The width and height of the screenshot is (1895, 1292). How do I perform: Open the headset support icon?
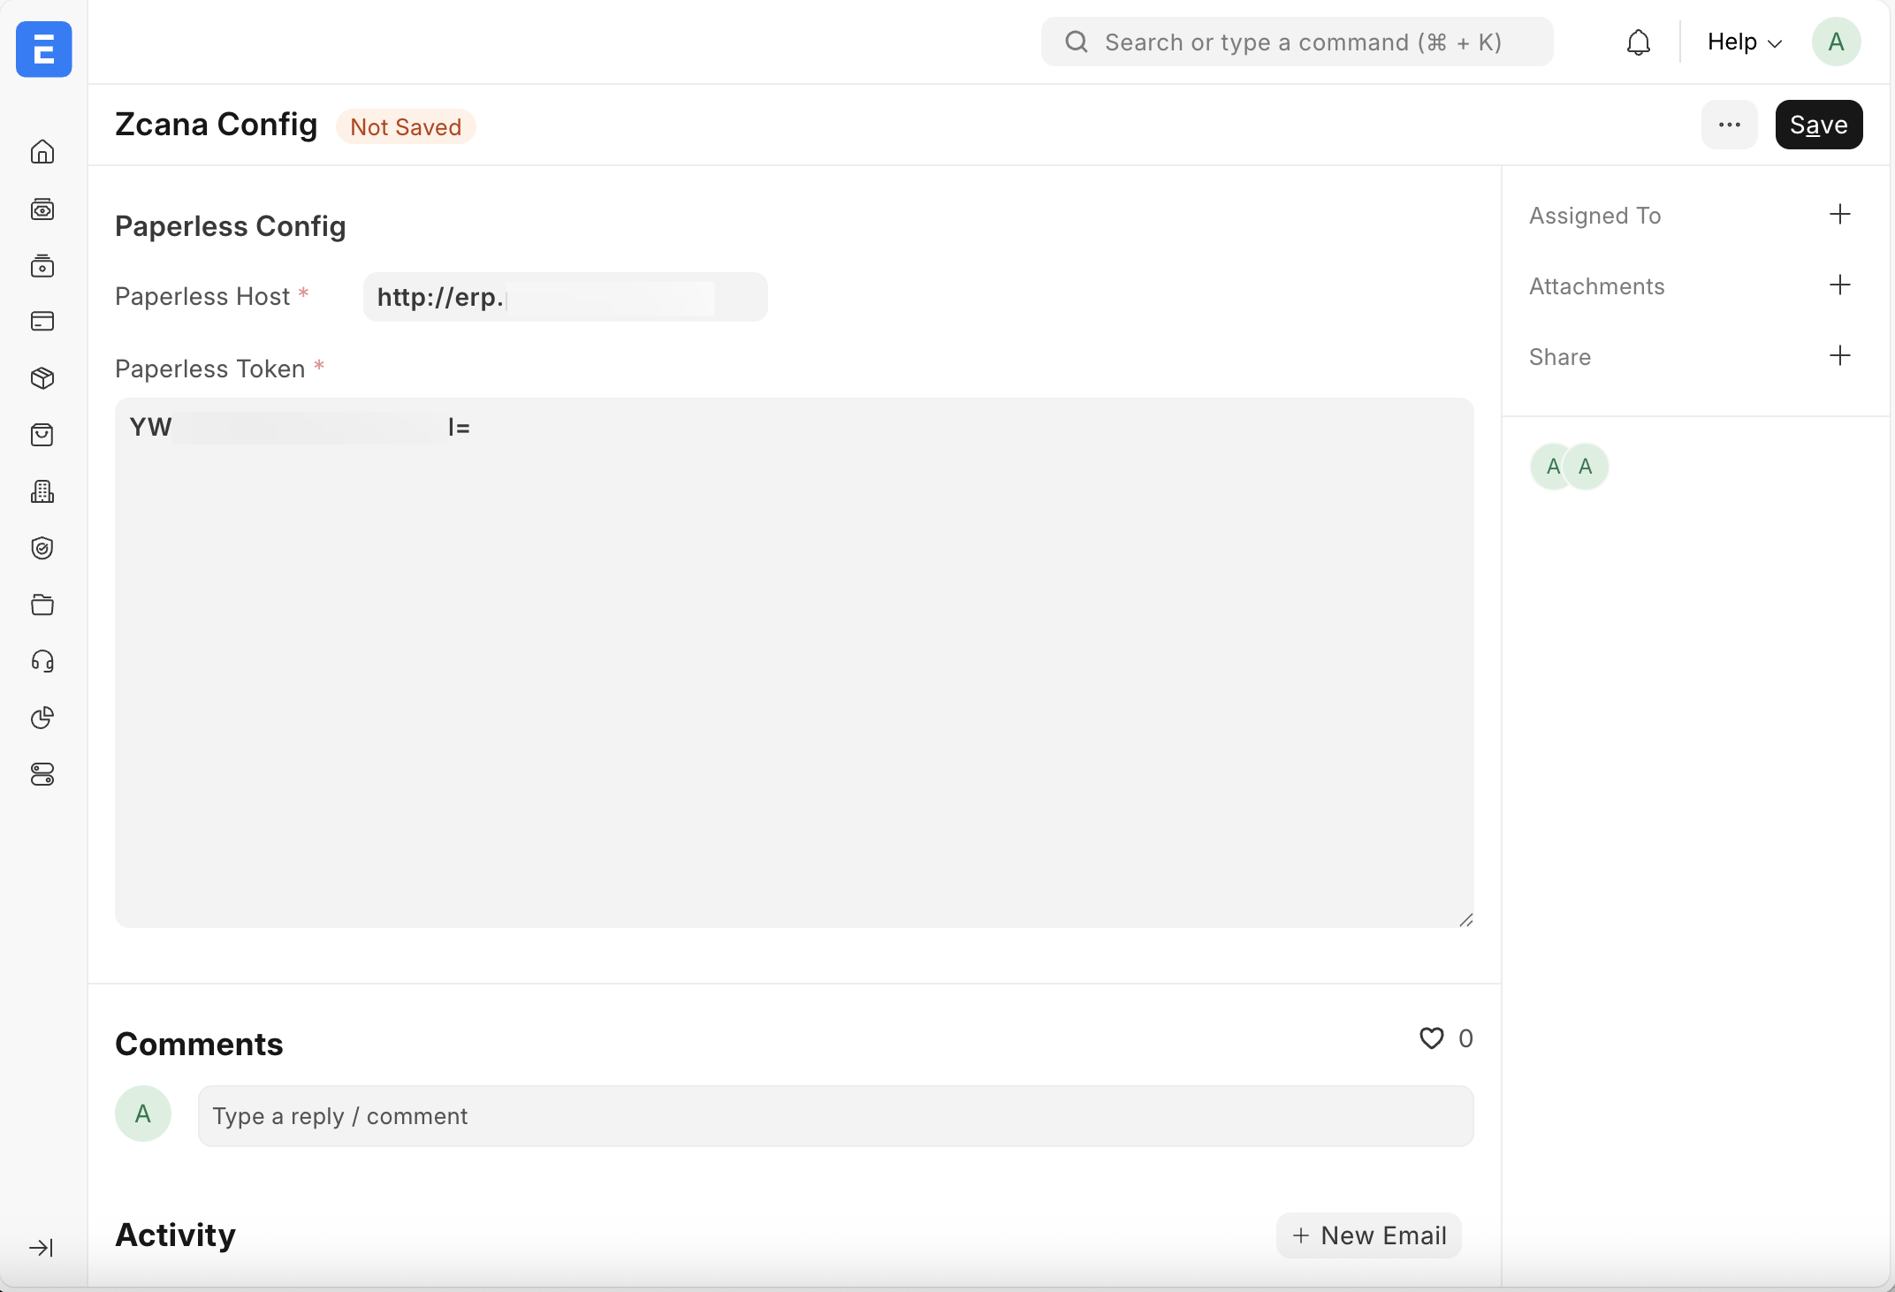[42, 661]
